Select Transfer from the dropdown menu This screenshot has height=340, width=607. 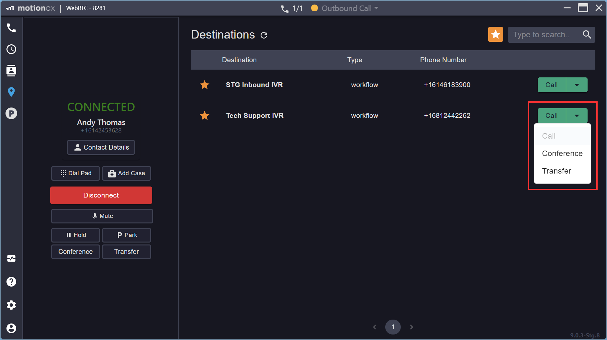click(x=562, y=171)
